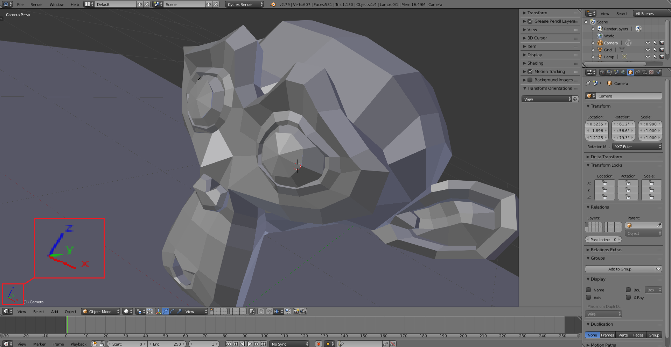Screen dimensions: 671x347
Task: Toggle the location X lock
Action: [604, 183]
